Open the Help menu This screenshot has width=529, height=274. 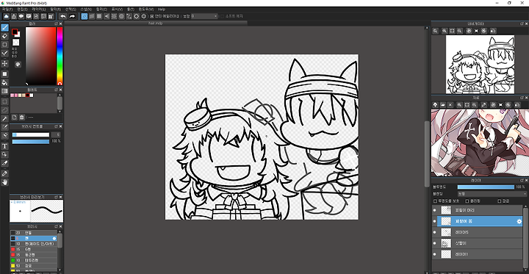point(162,9)
